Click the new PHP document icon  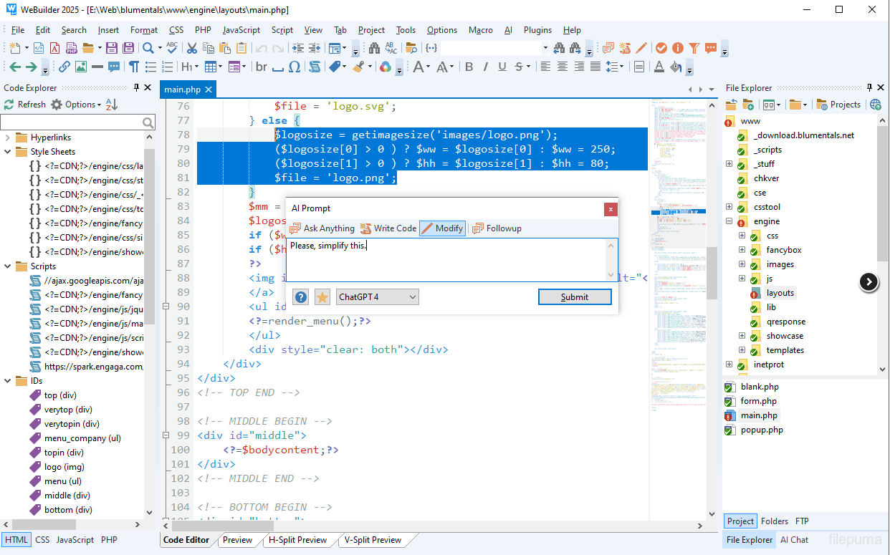[72, 48]
